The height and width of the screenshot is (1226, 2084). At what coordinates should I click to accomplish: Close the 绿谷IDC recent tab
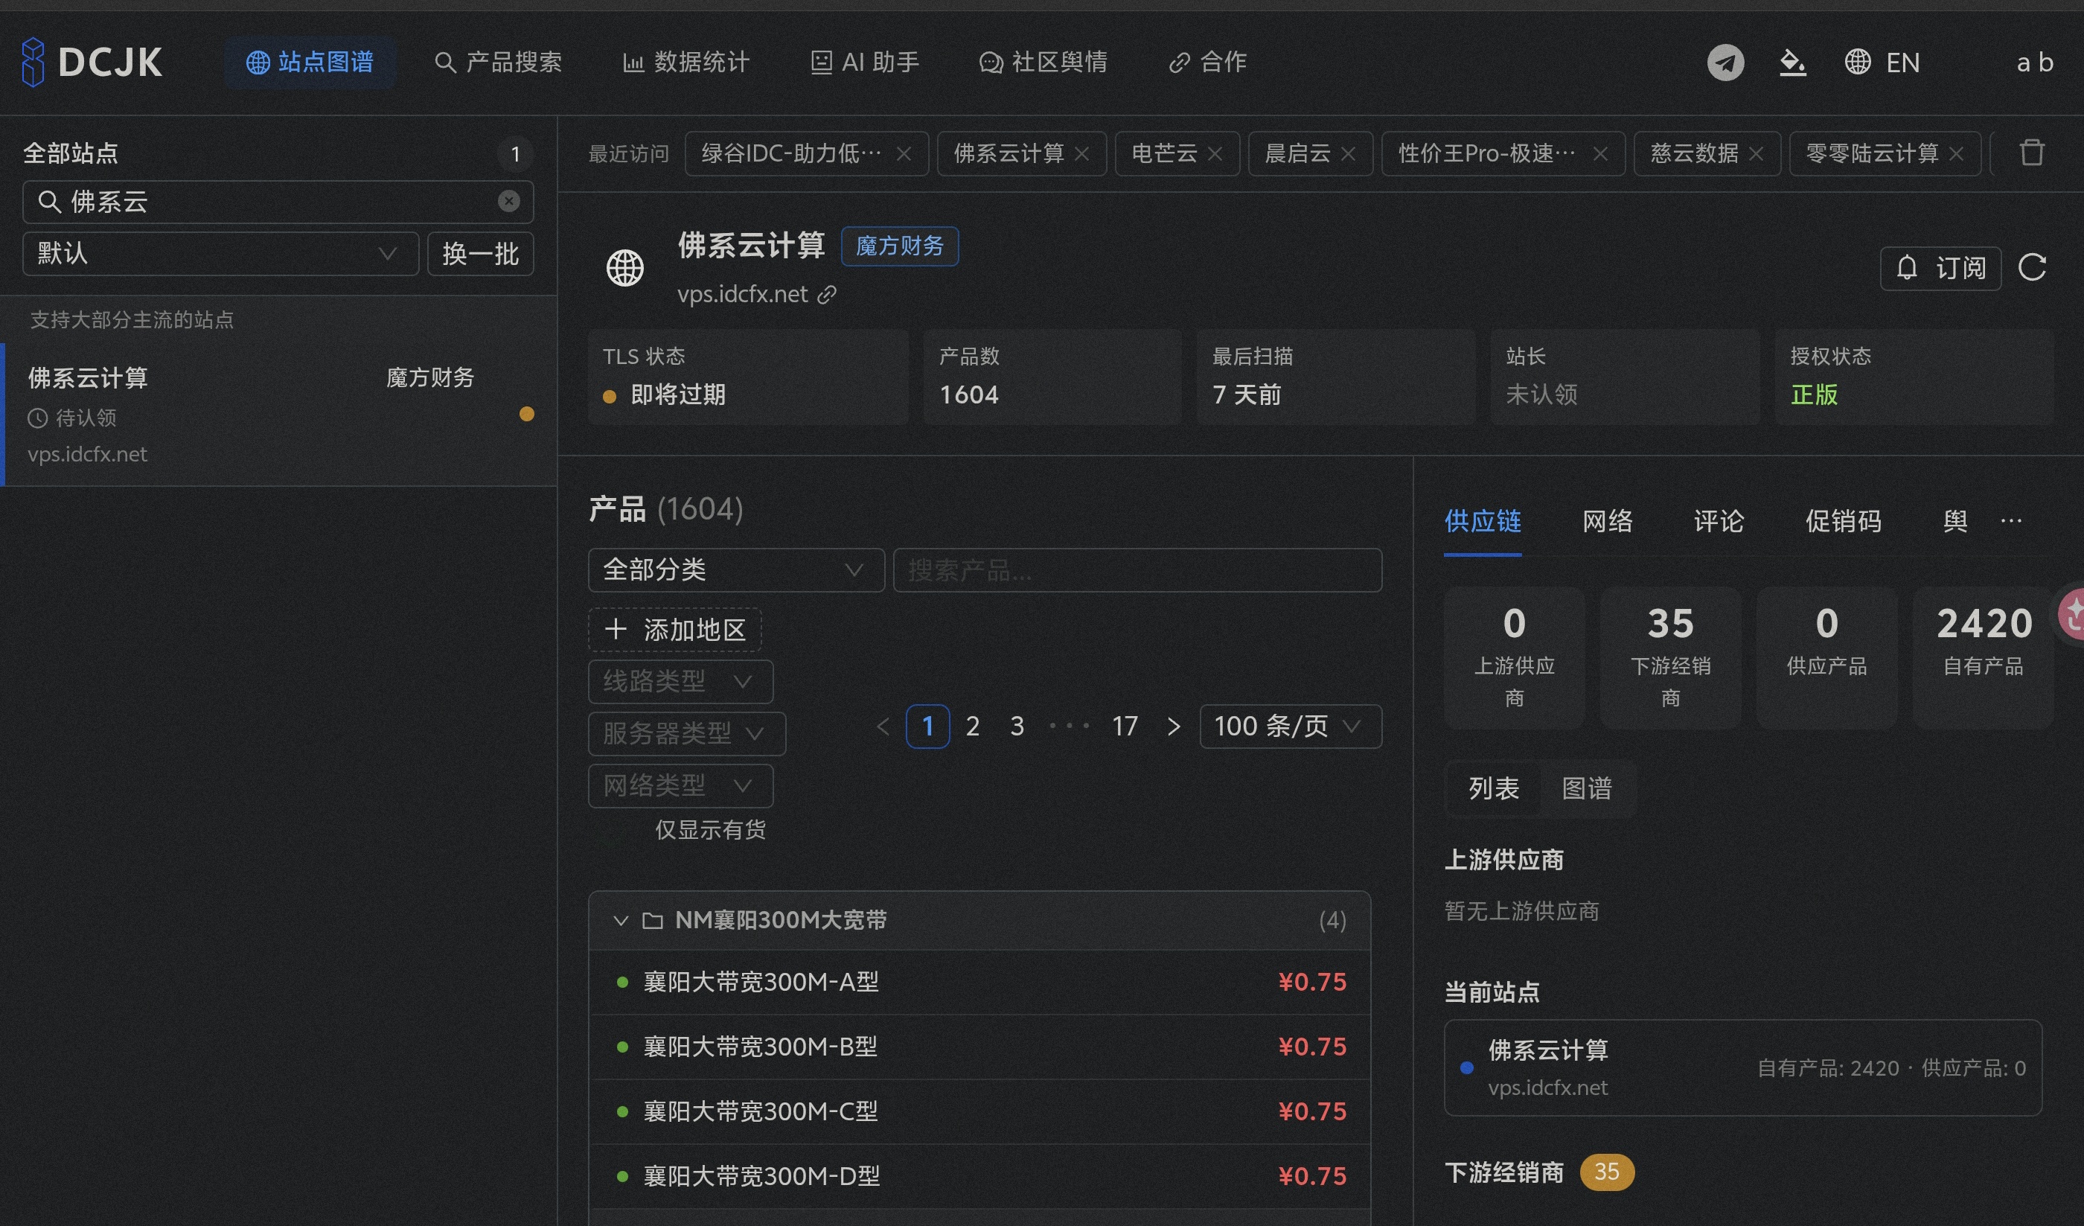[904, 154]
